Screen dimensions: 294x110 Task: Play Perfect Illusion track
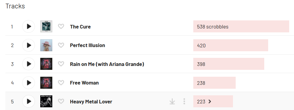[29, 45]
